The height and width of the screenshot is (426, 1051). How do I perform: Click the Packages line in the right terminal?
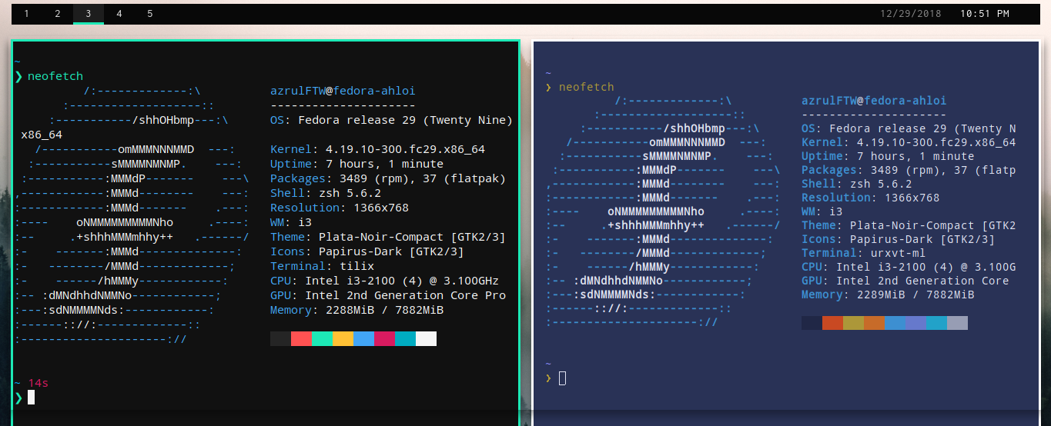909,170
